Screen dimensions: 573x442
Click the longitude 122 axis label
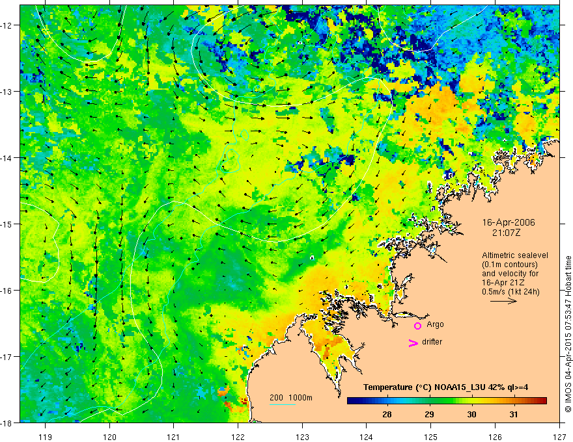[238, 437]
